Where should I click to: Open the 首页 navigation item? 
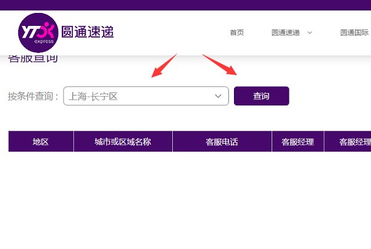pos(237,33)
